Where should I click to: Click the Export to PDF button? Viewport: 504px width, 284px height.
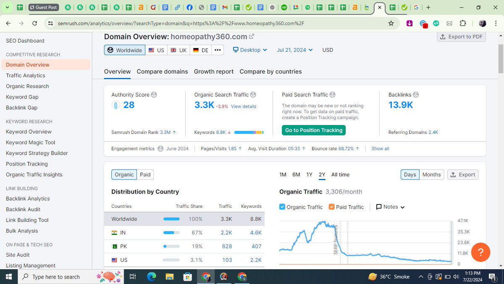(x=461, y=37)
